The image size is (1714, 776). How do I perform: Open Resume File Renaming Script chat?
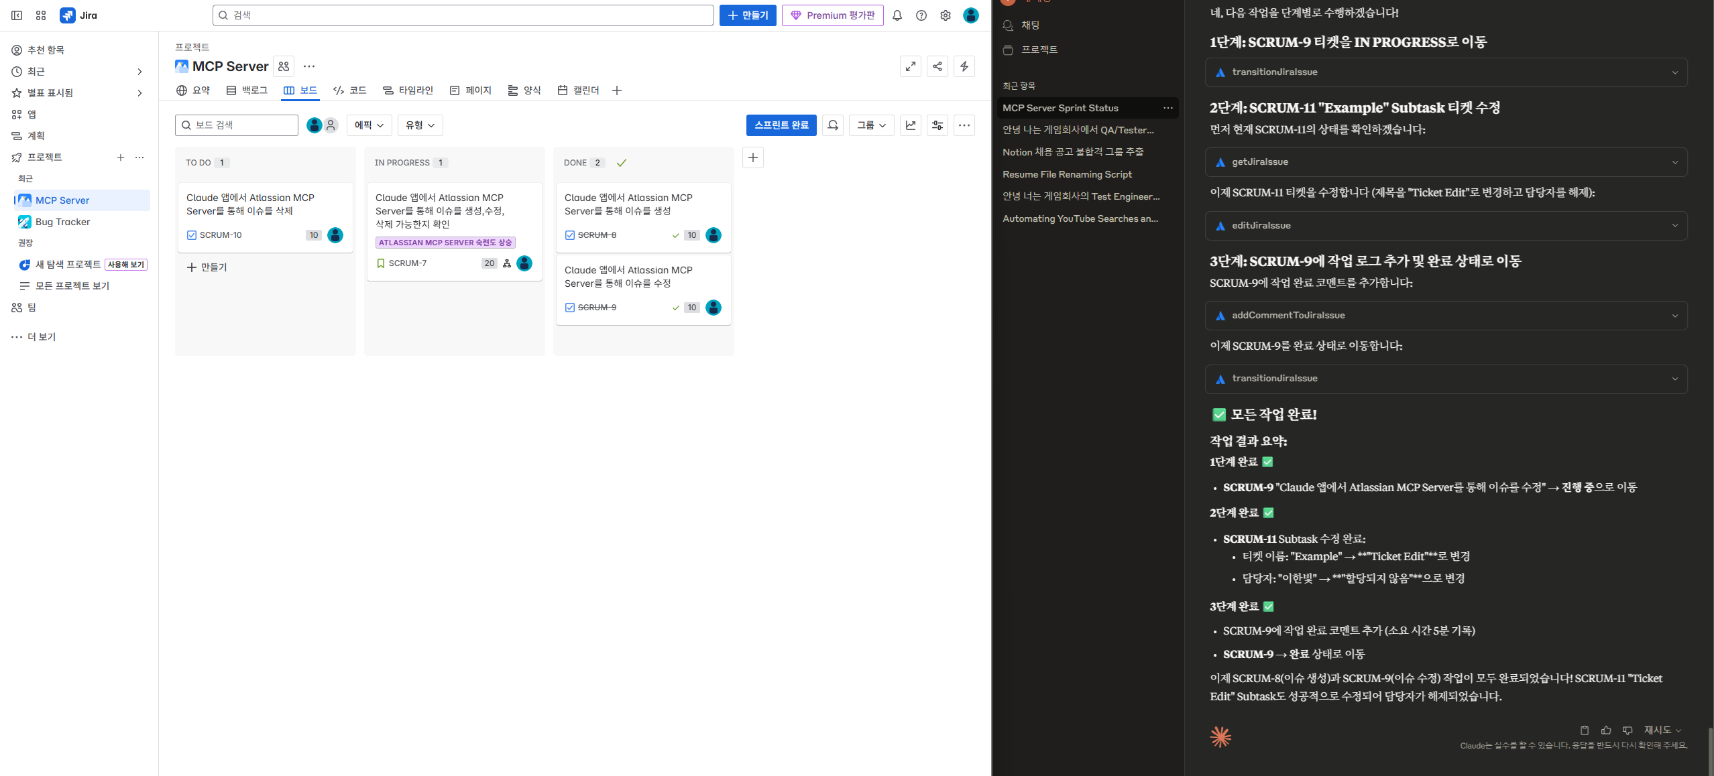[x=1067, y=174]
